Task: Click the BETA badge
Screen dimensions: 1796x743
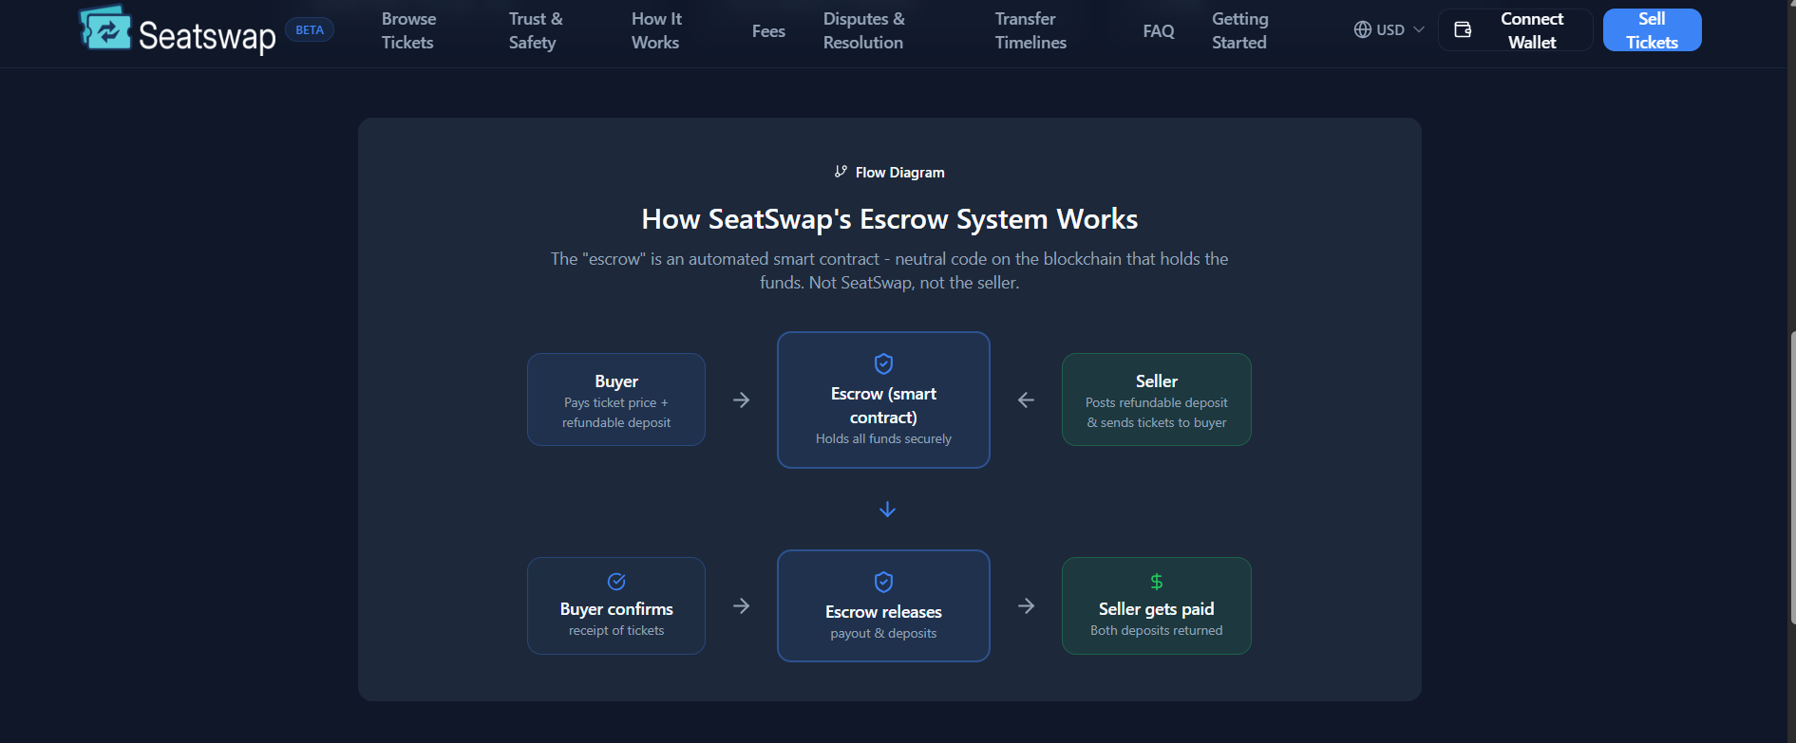Action: pos(310,30)
